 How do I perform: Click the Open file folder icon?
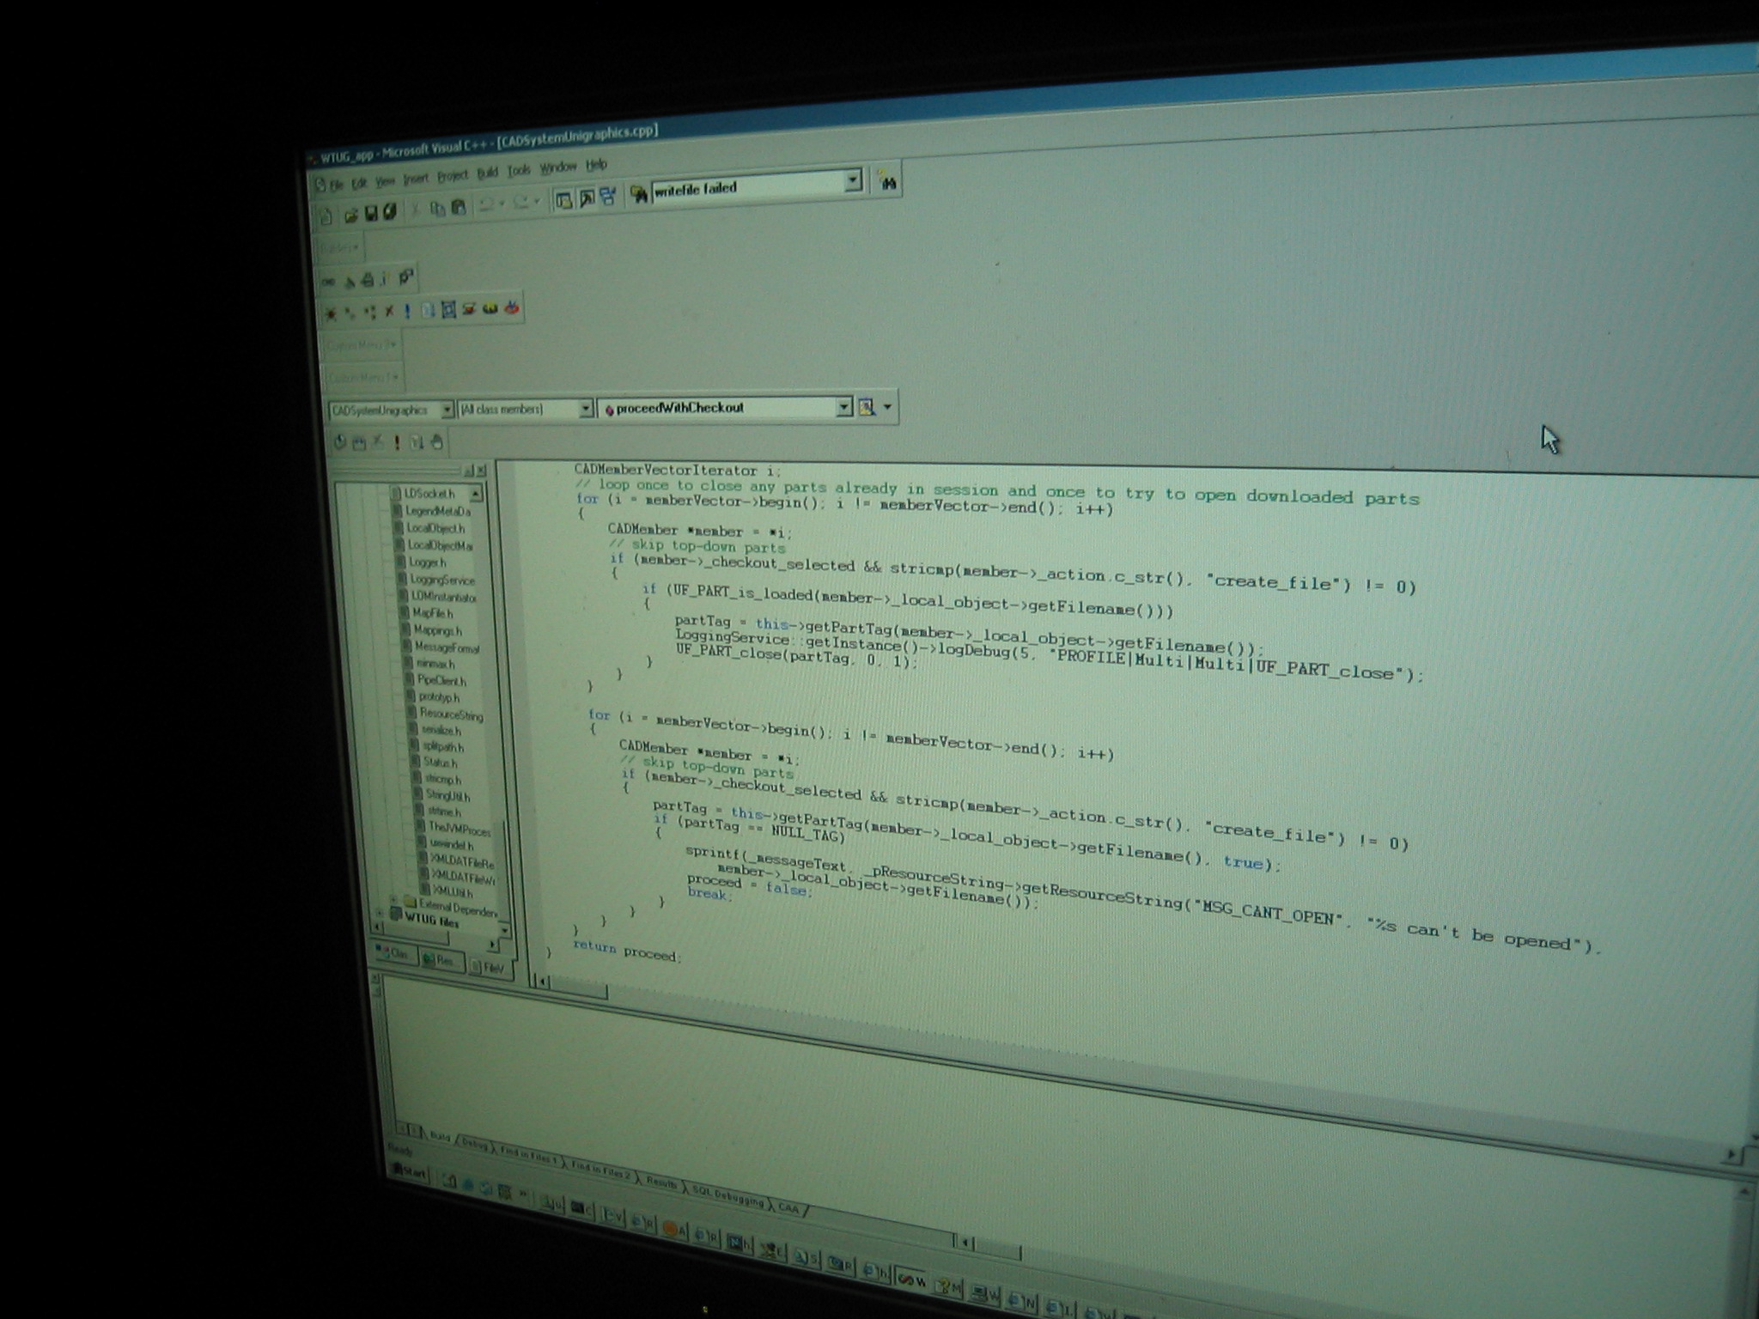(x=350, y=215)
